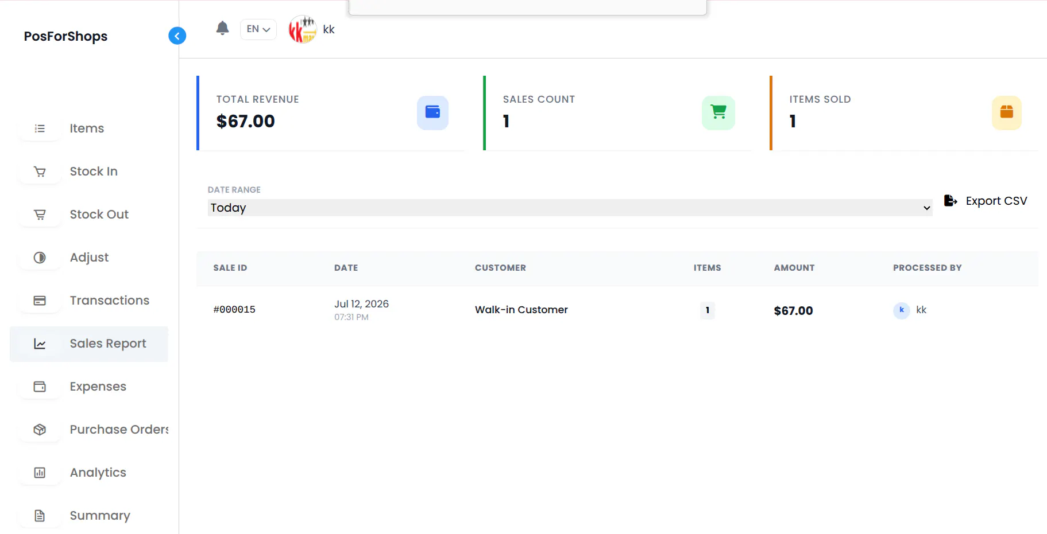Click the Sales Report chart icon
The width and height of the screenshot is (1047, 534).
pos(40,344)
